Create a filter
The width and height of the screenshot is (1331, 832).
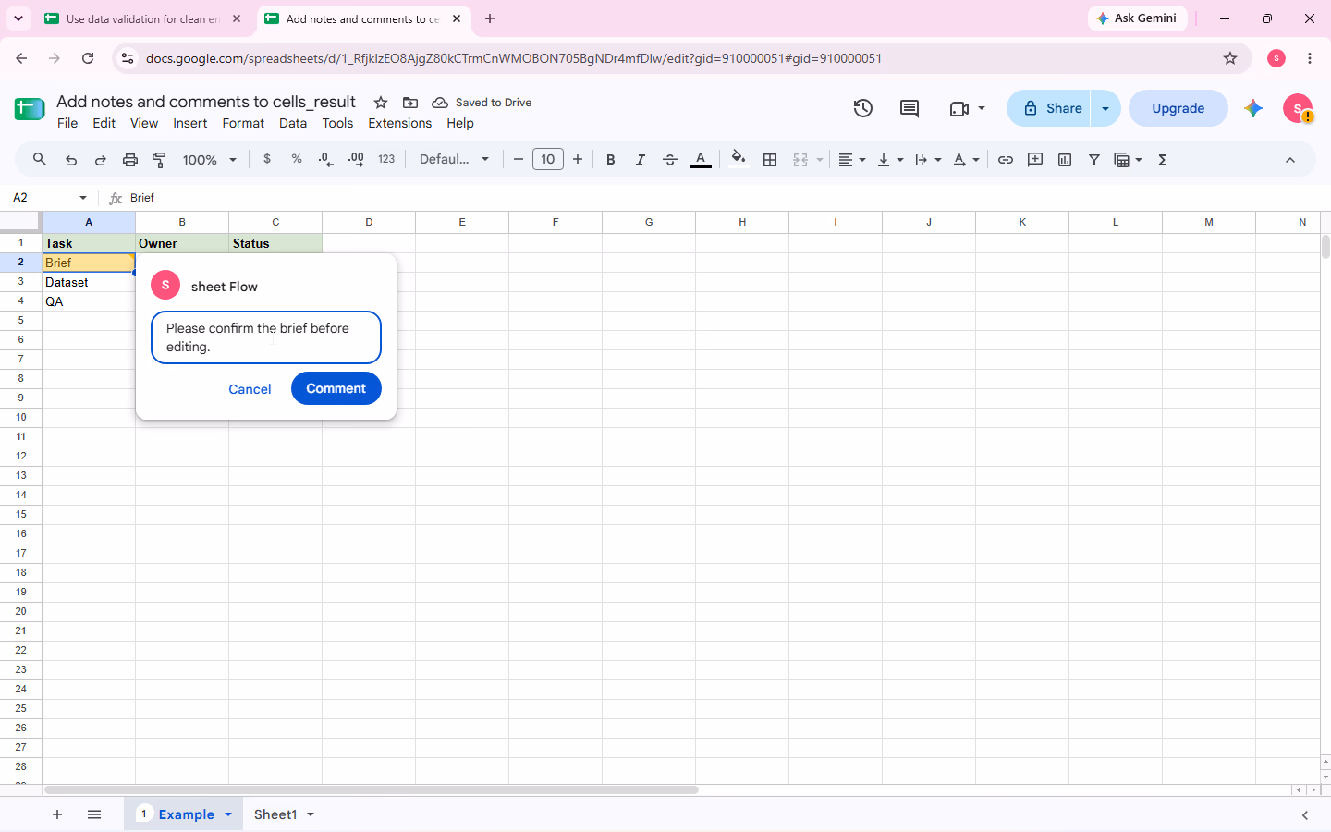(x=1094, y=160)
